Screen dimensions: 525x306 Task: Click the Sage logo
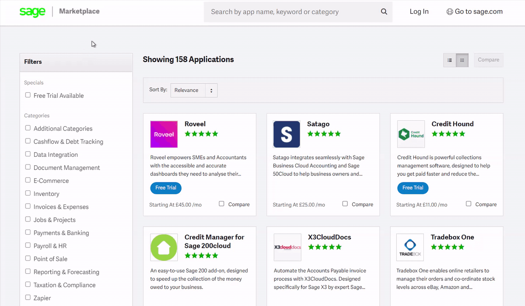tap(32, 12)
